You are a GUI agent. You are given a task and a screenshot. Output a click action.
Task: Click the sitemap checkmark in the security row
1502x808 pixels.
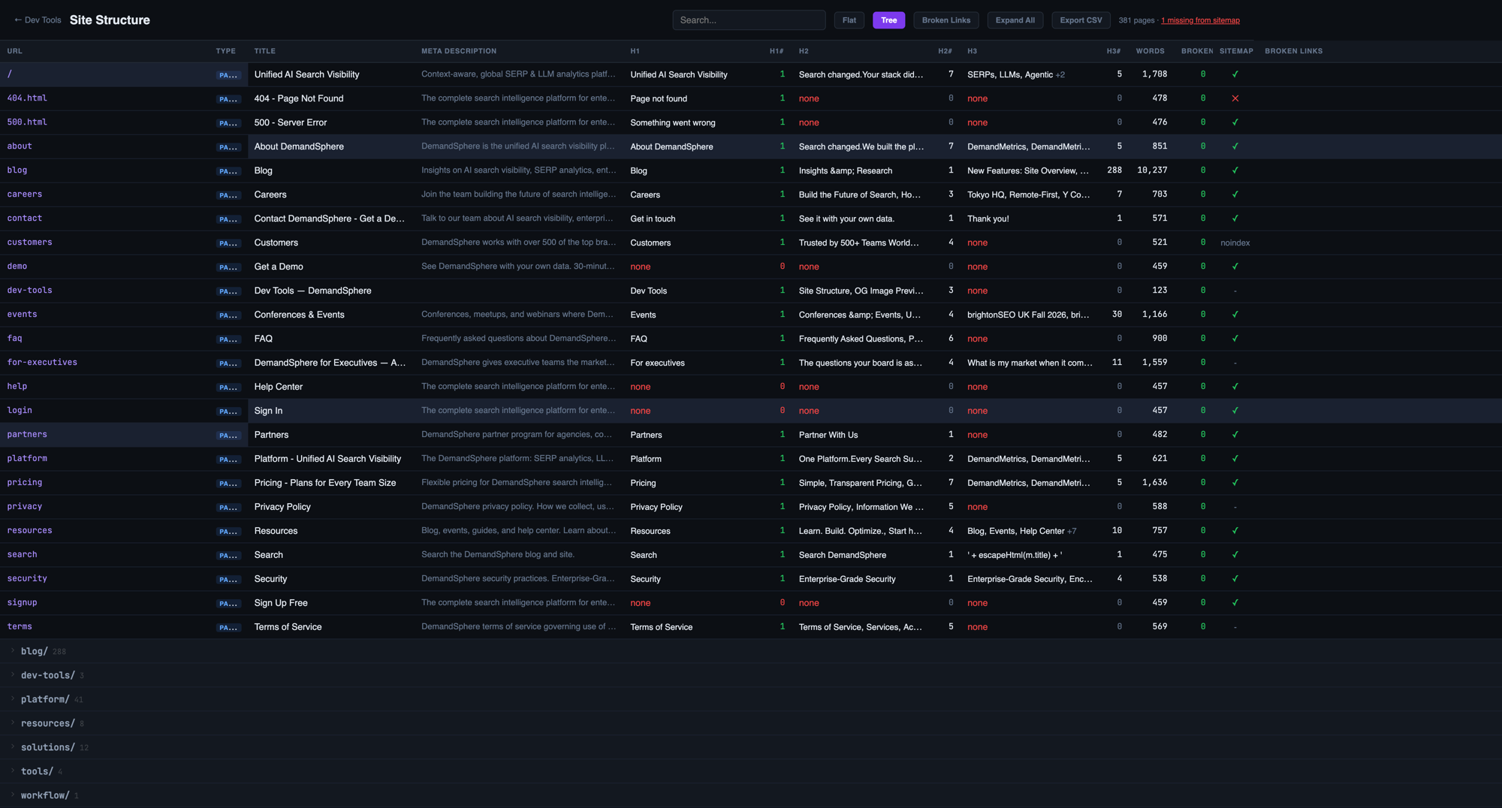1235,578
